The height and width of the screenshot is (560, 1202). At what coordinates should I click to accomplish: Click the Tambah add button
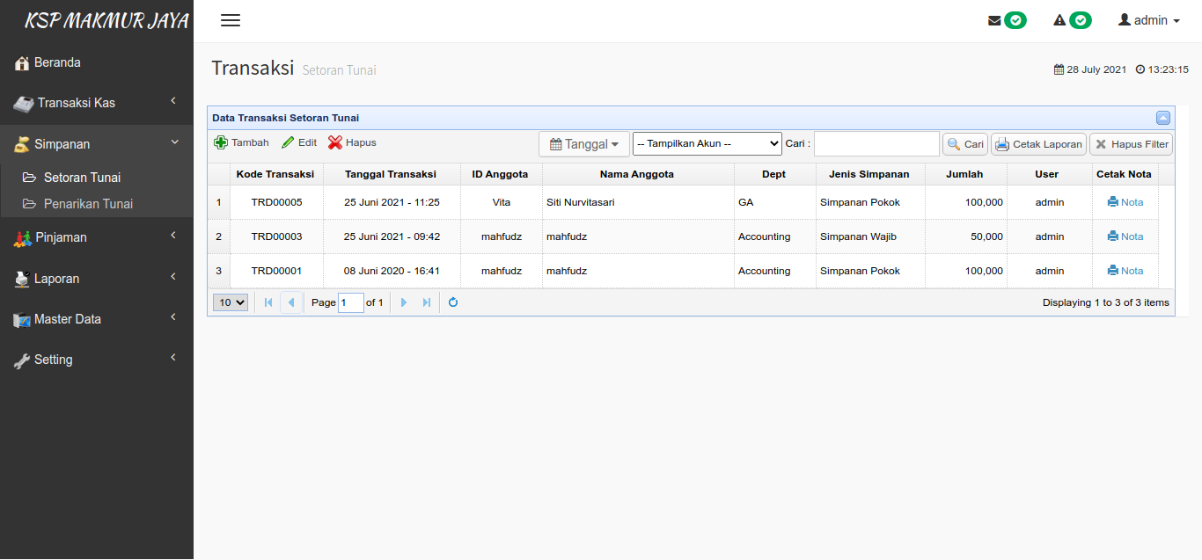242,142
